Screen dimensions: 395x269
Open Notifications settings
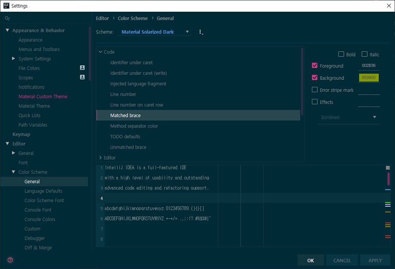coord(31,87)
